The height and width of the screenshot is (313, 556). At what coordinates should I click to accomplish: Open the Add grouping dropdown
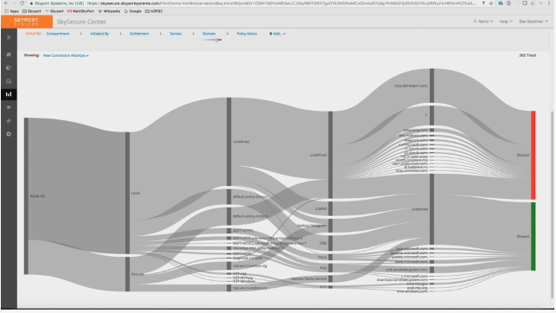[277, 34]
